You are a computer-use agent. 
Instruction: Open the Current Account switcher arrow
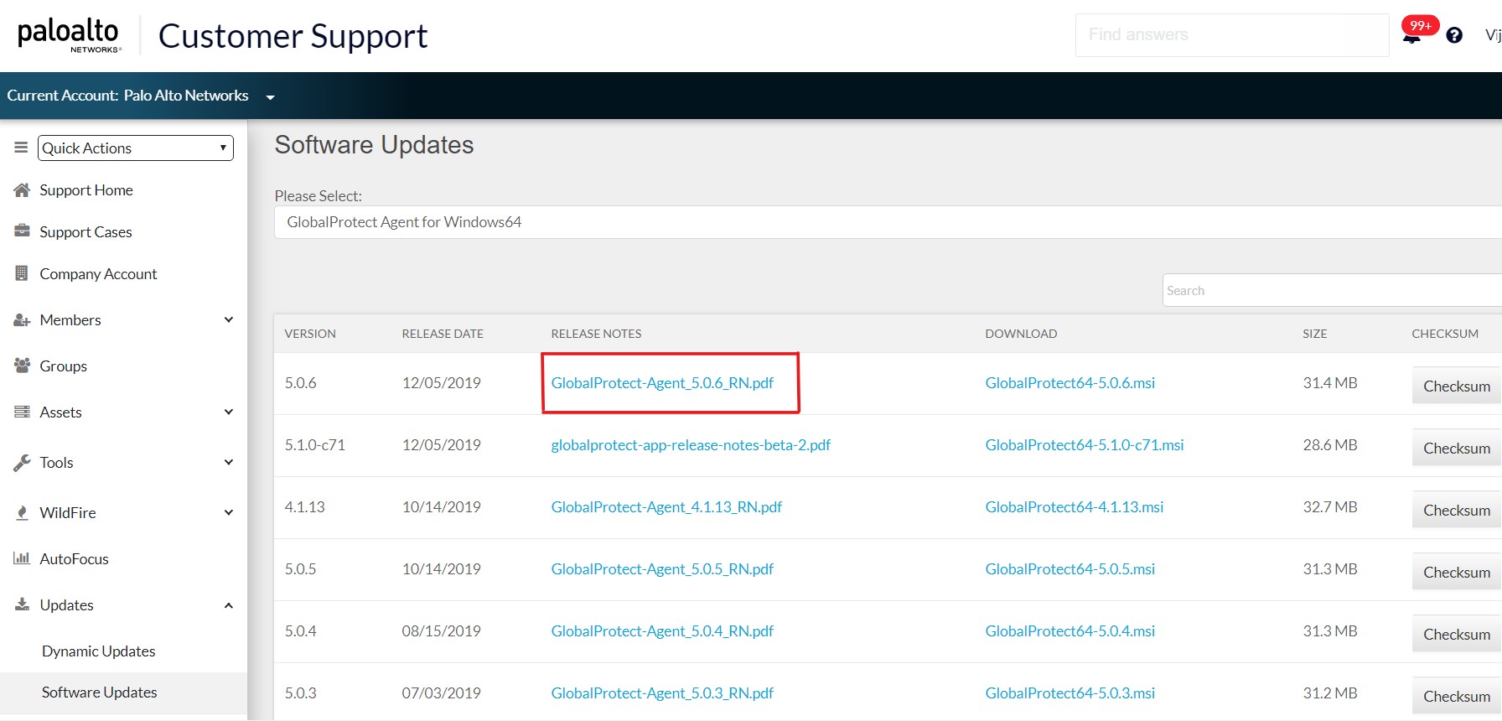[x=270, y=97]
